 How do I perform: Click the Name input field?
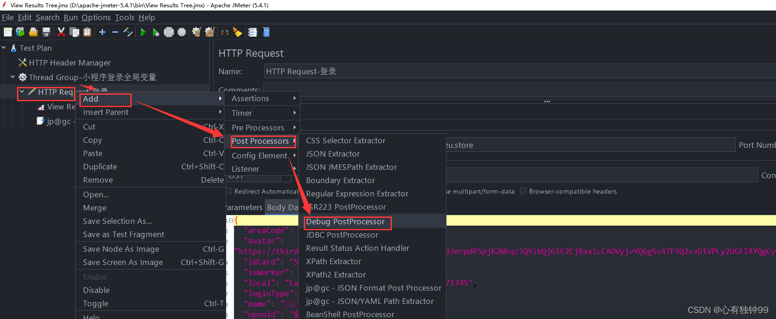(x=520, y=71)
